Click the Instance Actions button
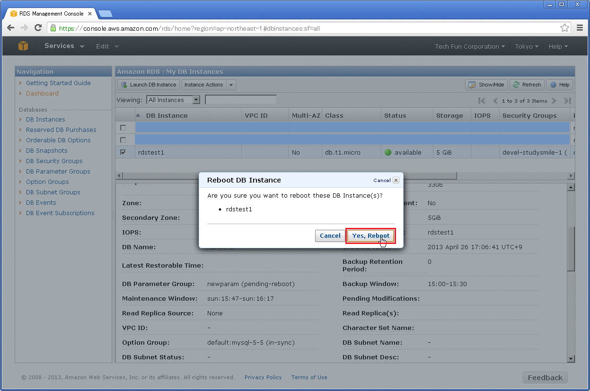Image resolution: width=590 pixels, height=391 pixels. tap(203, 85)
